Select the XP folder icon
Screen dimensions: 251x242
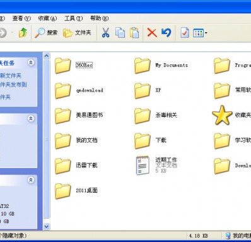point(143,91)
